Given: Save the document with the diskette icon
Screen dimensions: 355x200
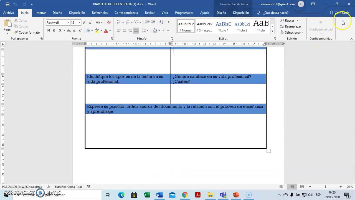Looking at the screenshot, I should (x=7, y=4).
